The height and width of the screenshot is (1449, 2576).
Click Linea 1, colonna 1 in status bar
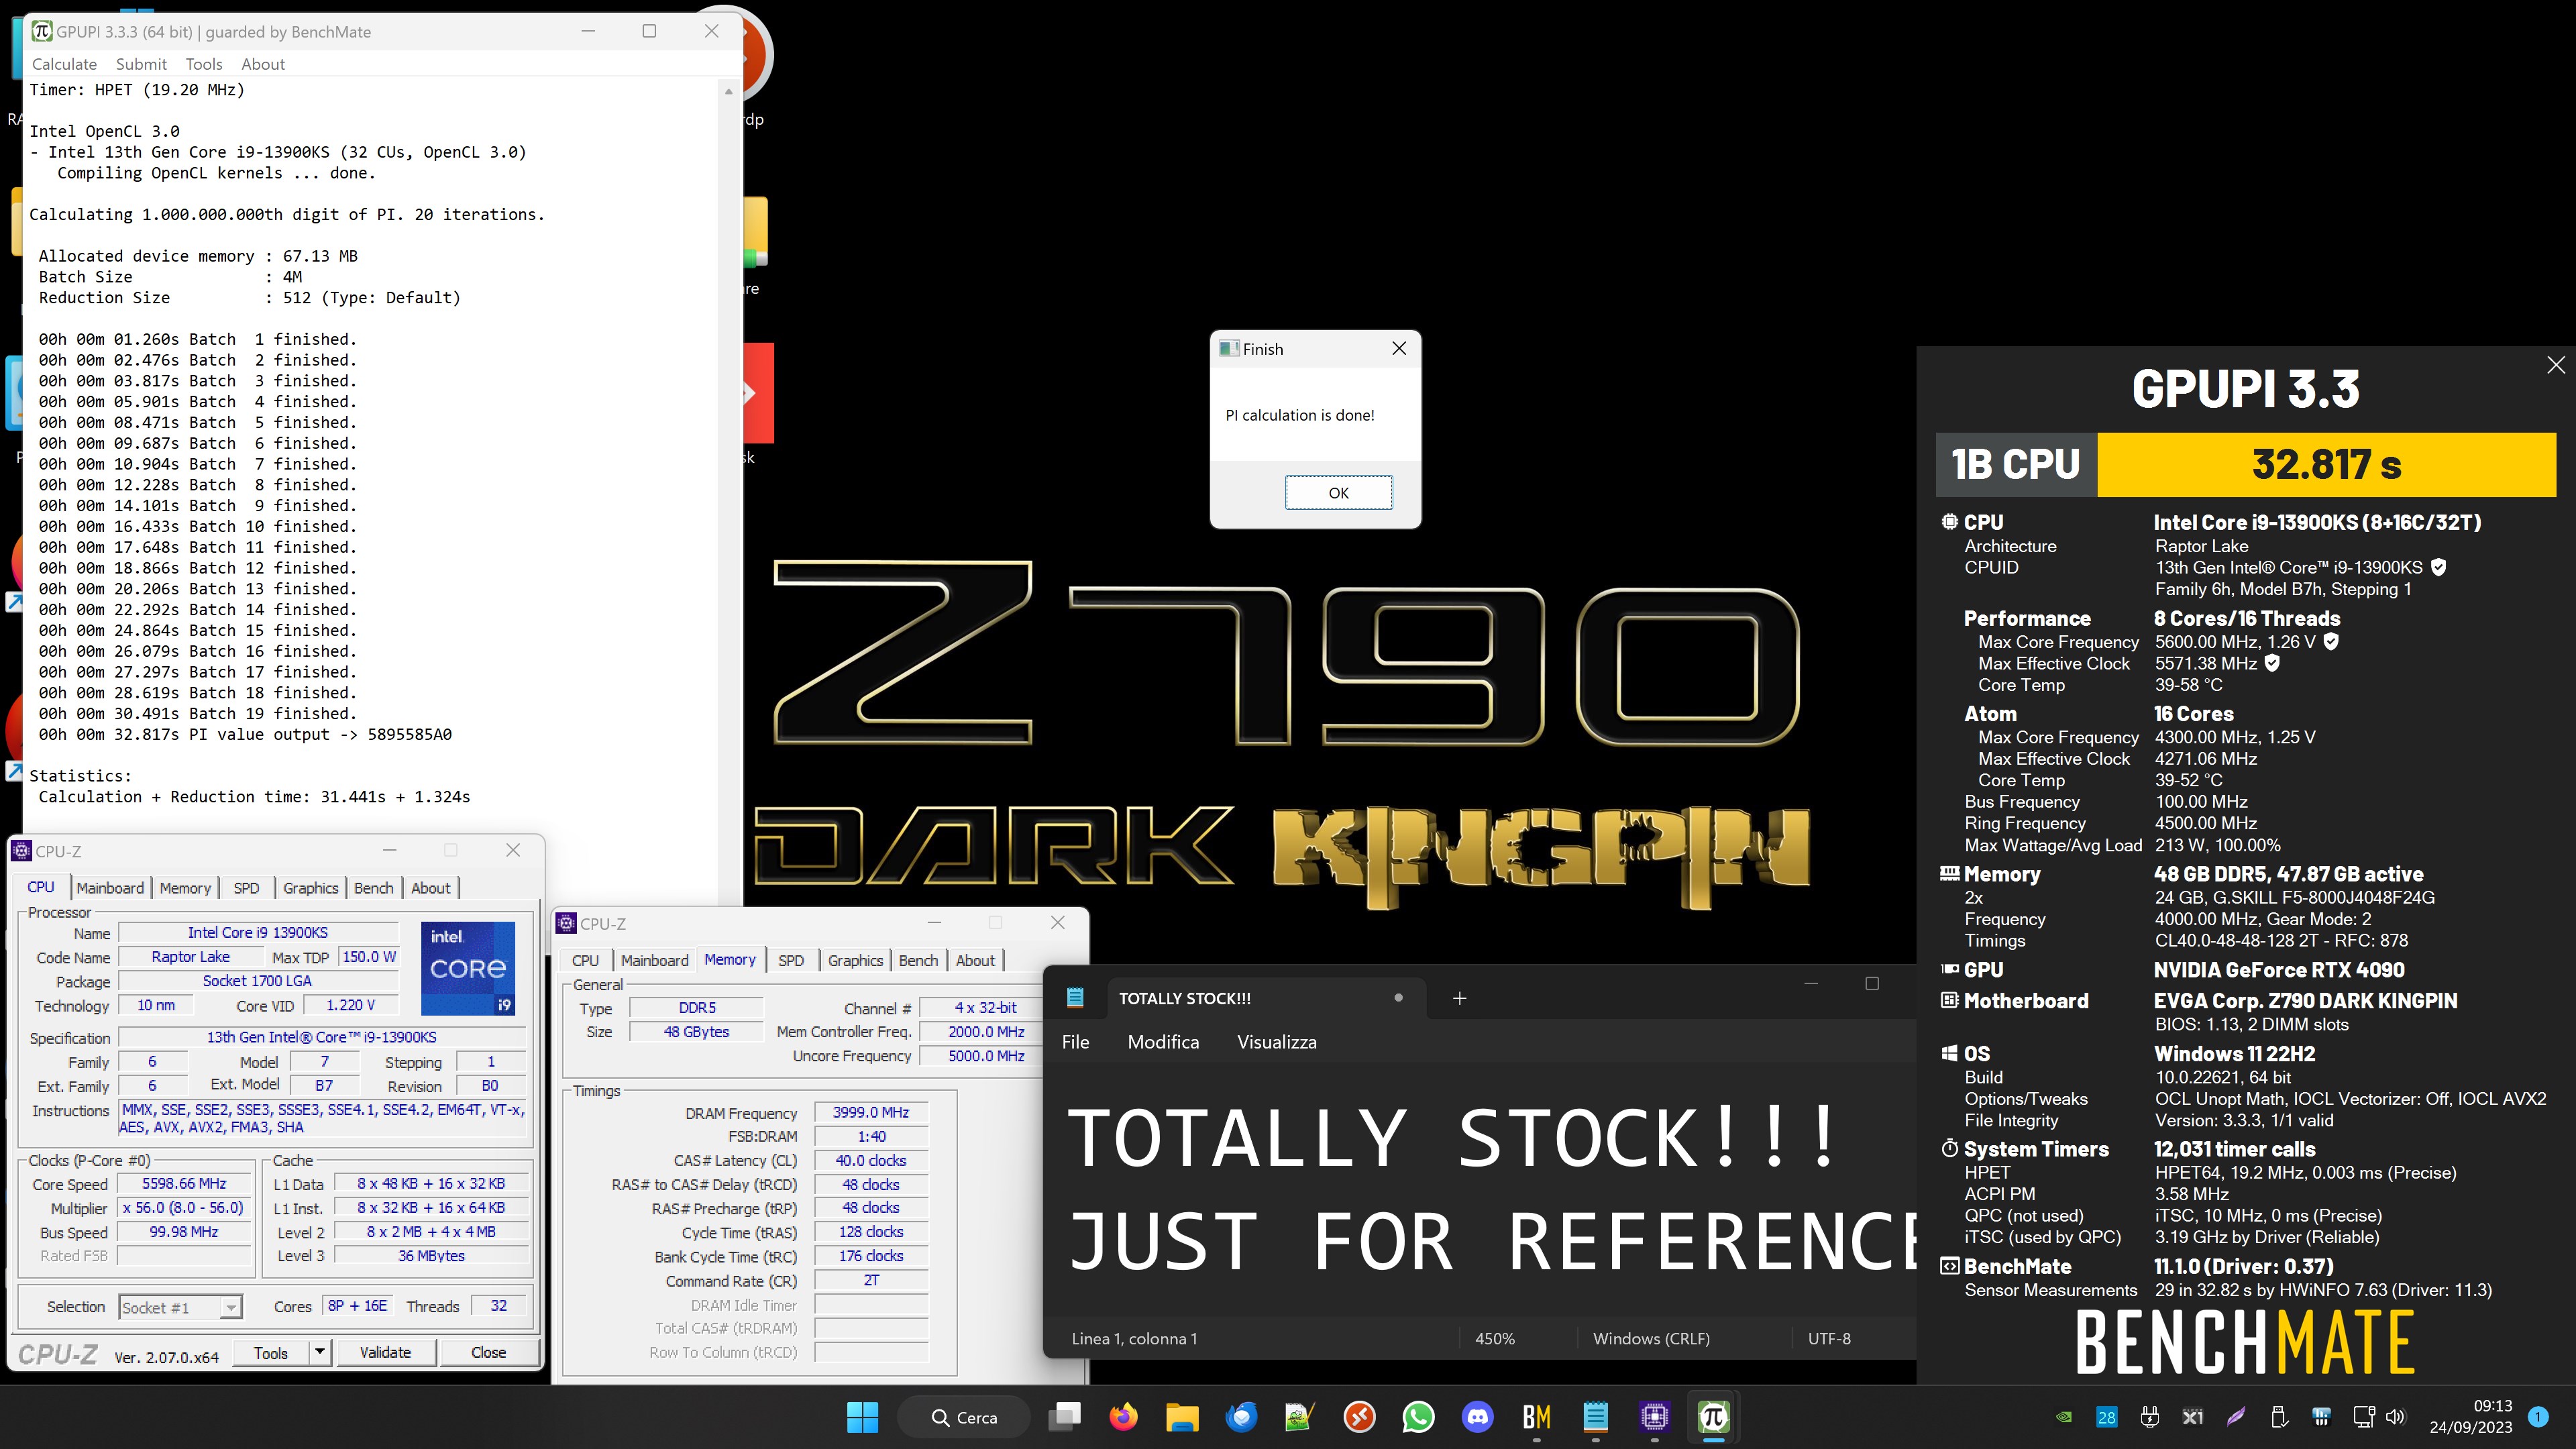[x=1134, y=1338]
